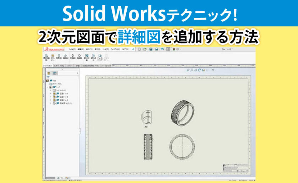Click the Zoom to Fit magnifier icon
The width and height of the screenshot is (298, 183).
coord(188,70)
